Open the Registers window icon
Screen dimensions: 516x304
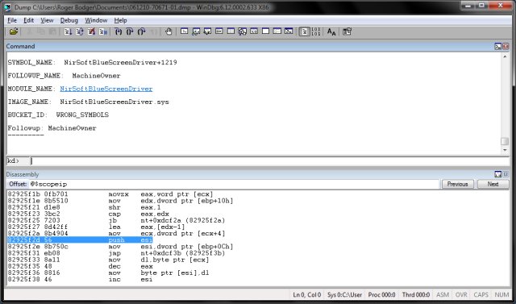click(219, 31)
